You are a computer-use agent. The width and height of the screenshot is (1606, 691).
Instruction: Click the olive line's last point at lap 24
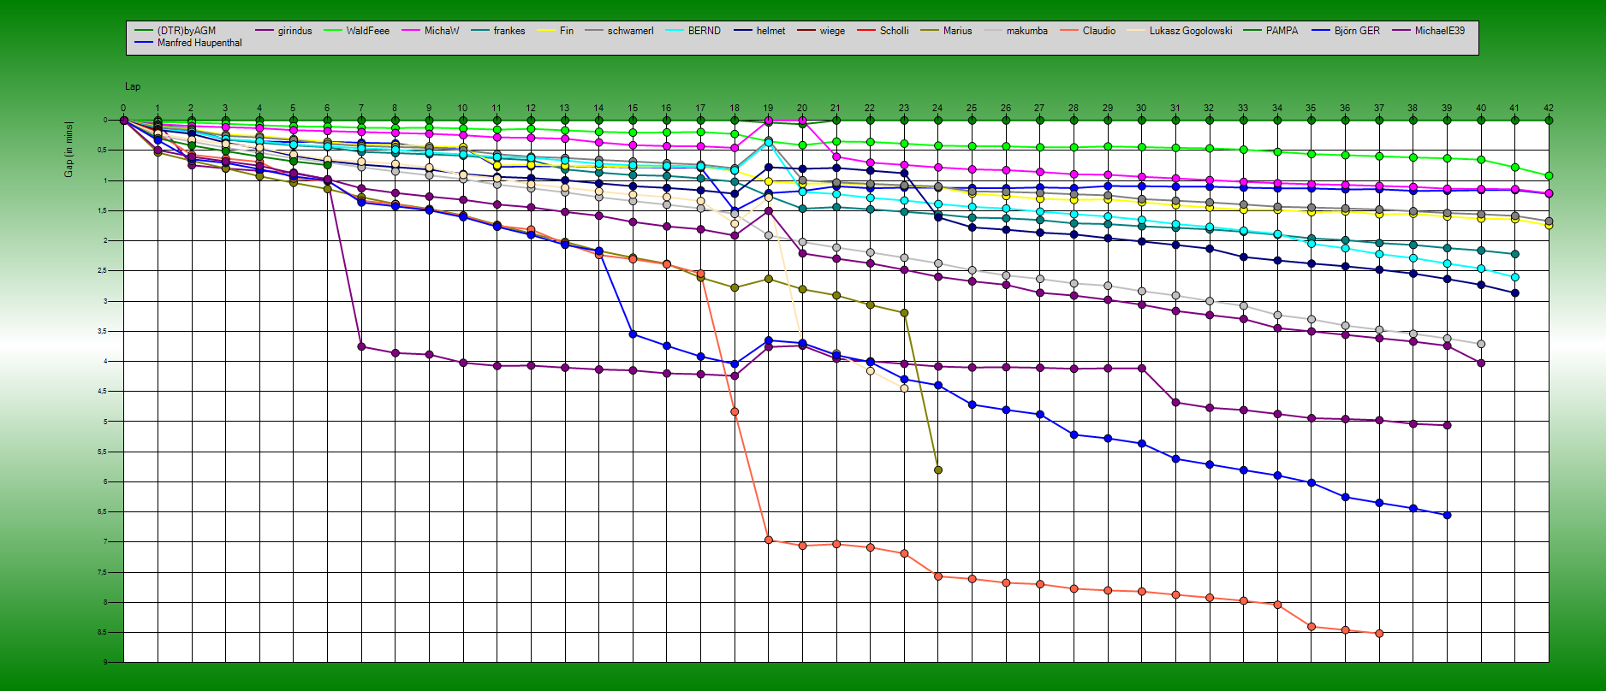[938, 470]
